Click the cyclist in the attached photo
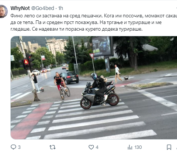Screen dimensions: 177x154 pyautogui.click(x=61, y=85)
